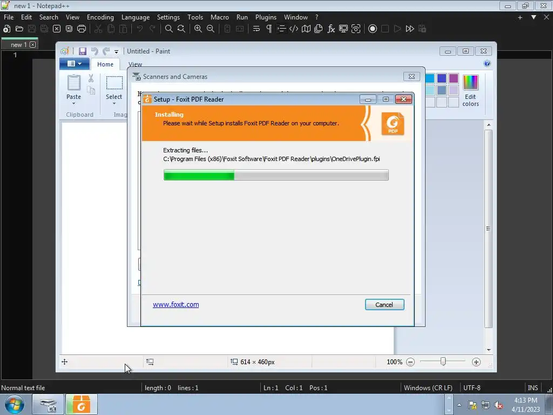Viewport: 553px width, 415px height.
Task: Click the Foxit setup taskbar icon
Action: coord(81,404)
